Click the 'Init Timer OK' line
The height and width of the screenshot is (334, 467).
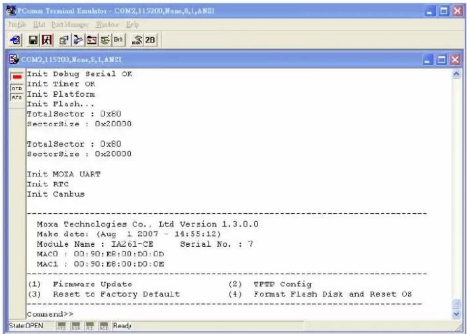[x=61, y=84]
